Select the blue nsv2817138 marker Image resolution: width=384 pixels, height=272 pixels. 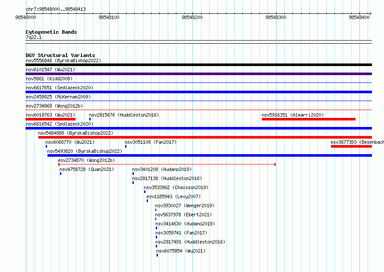pos(133,183)
